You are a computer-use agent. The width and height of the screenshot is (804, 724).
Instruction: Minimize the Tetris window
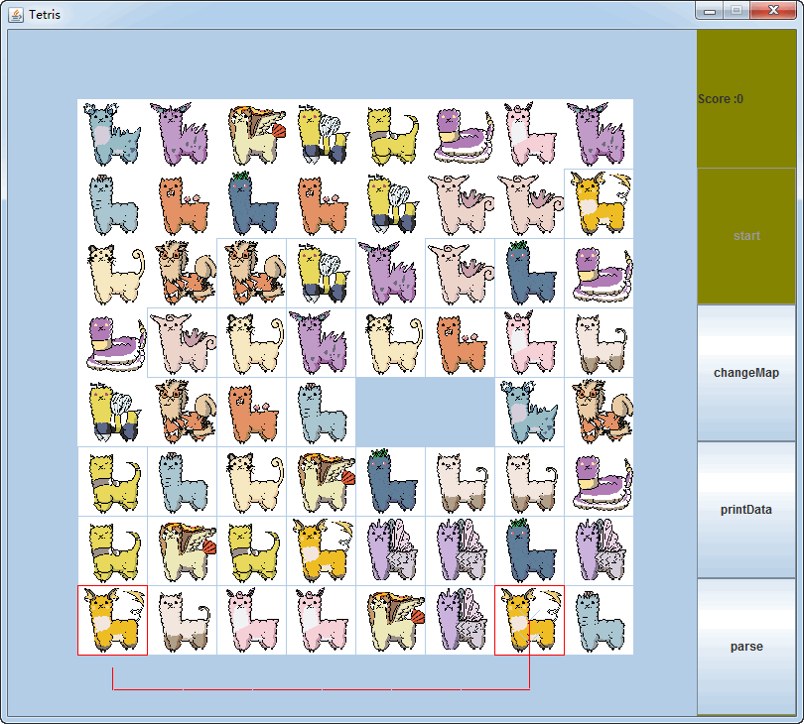click(710, 10)
